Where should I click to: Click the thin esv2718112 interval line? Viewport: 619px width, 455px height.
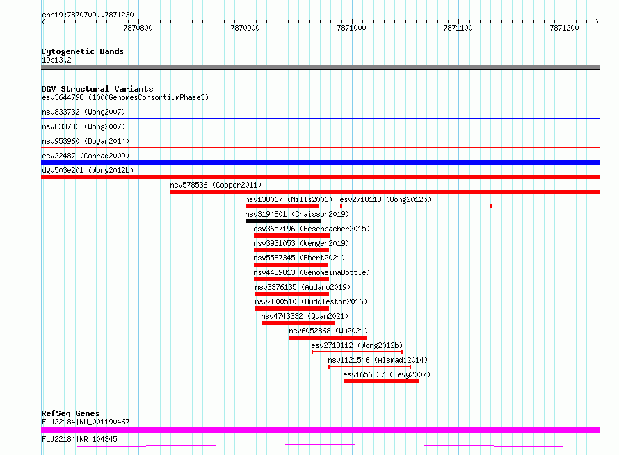coord(357,352)
